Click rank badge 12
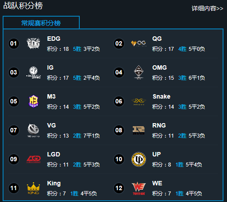 tap(119, 188)
